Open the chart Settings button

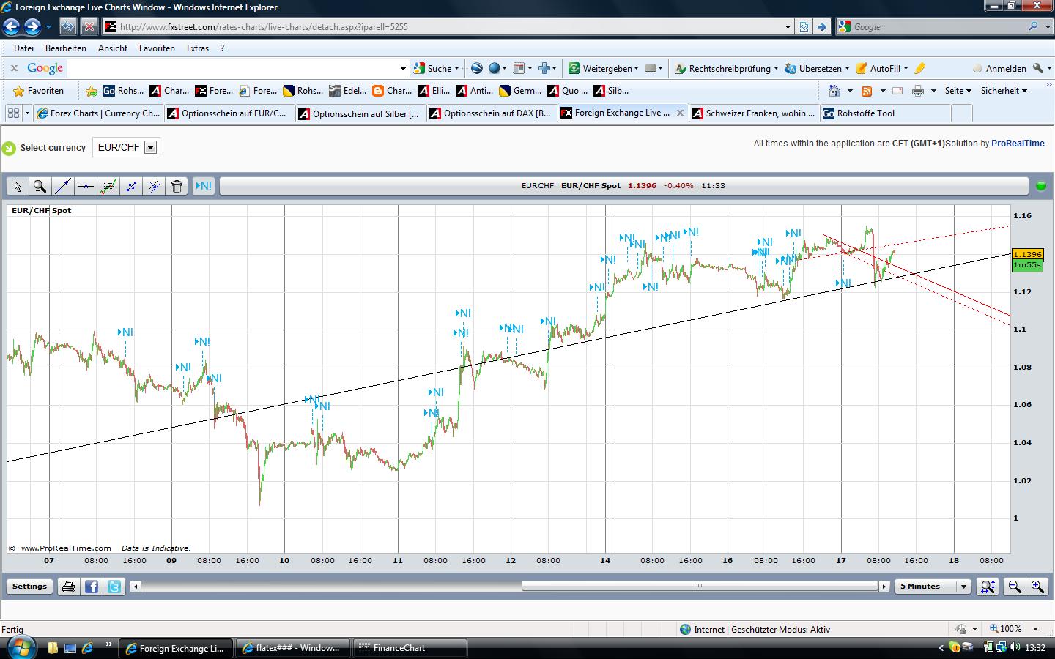click(29, 587)
